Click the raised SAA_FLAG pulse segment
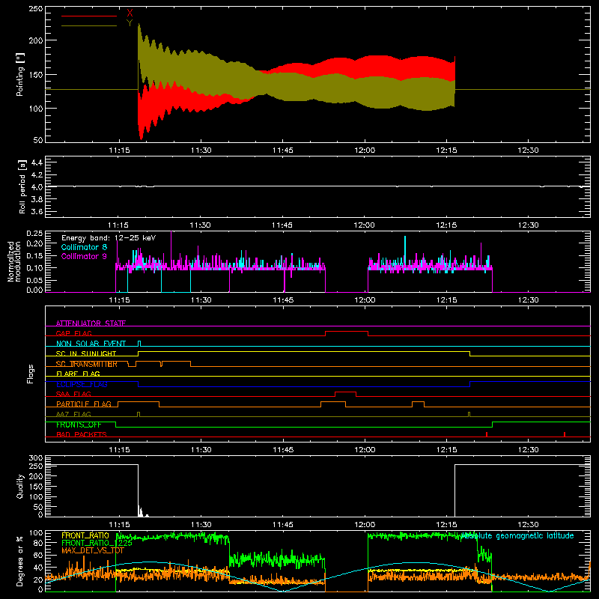599x599 pixels. [x=345, y=392]
